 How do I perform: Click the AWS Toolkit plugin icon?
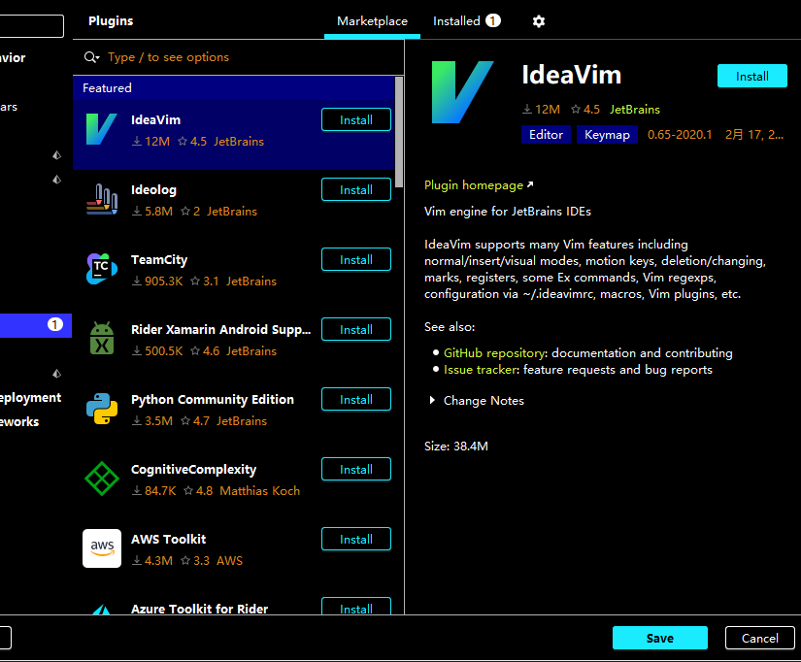[x=102, y=548]
